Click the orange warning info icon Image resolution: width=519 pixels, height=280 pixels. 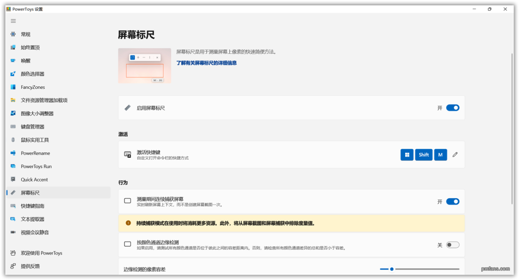pos(128,223)
